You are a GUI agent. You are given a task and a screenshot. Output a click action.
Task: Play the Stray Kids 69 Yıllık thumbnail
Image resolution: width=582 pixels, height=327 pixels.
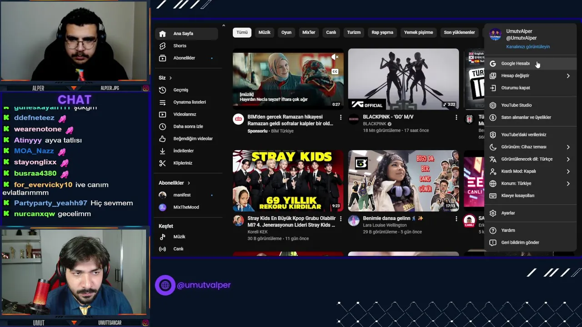(288, 181)
